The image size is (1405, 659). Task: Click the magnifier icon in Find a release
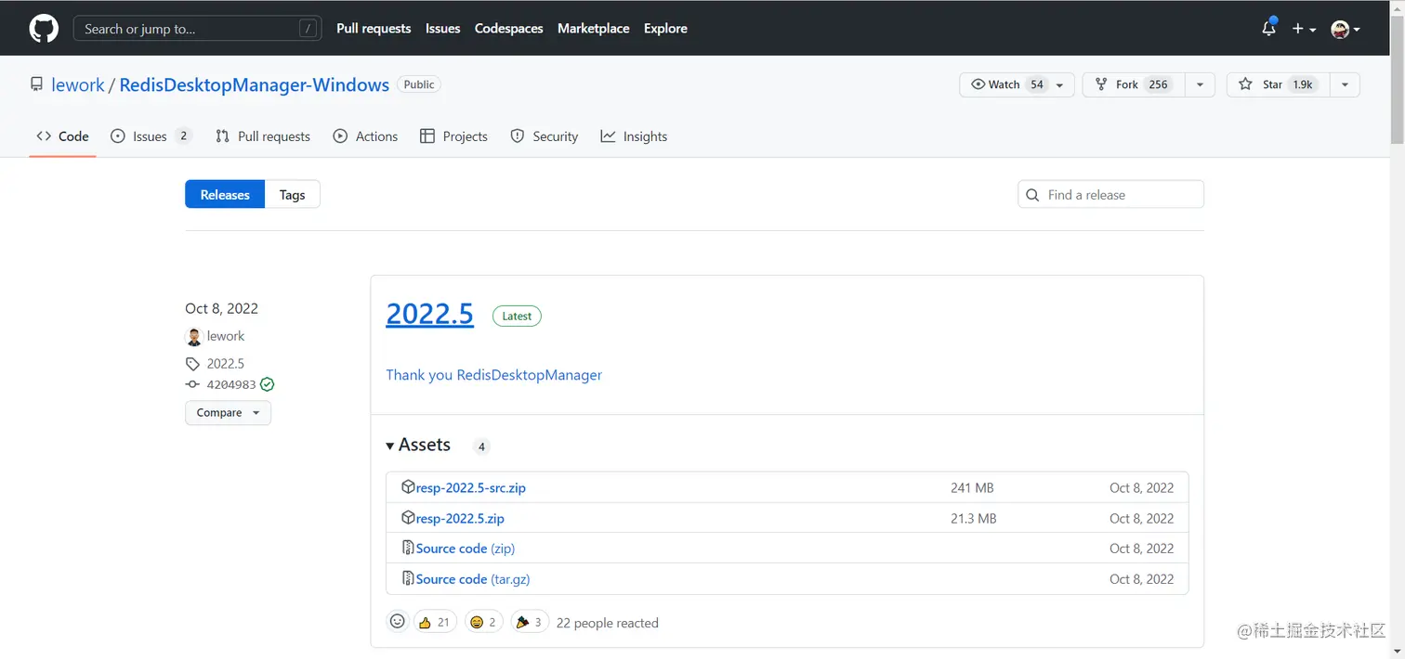click(x=1032, y=195)
